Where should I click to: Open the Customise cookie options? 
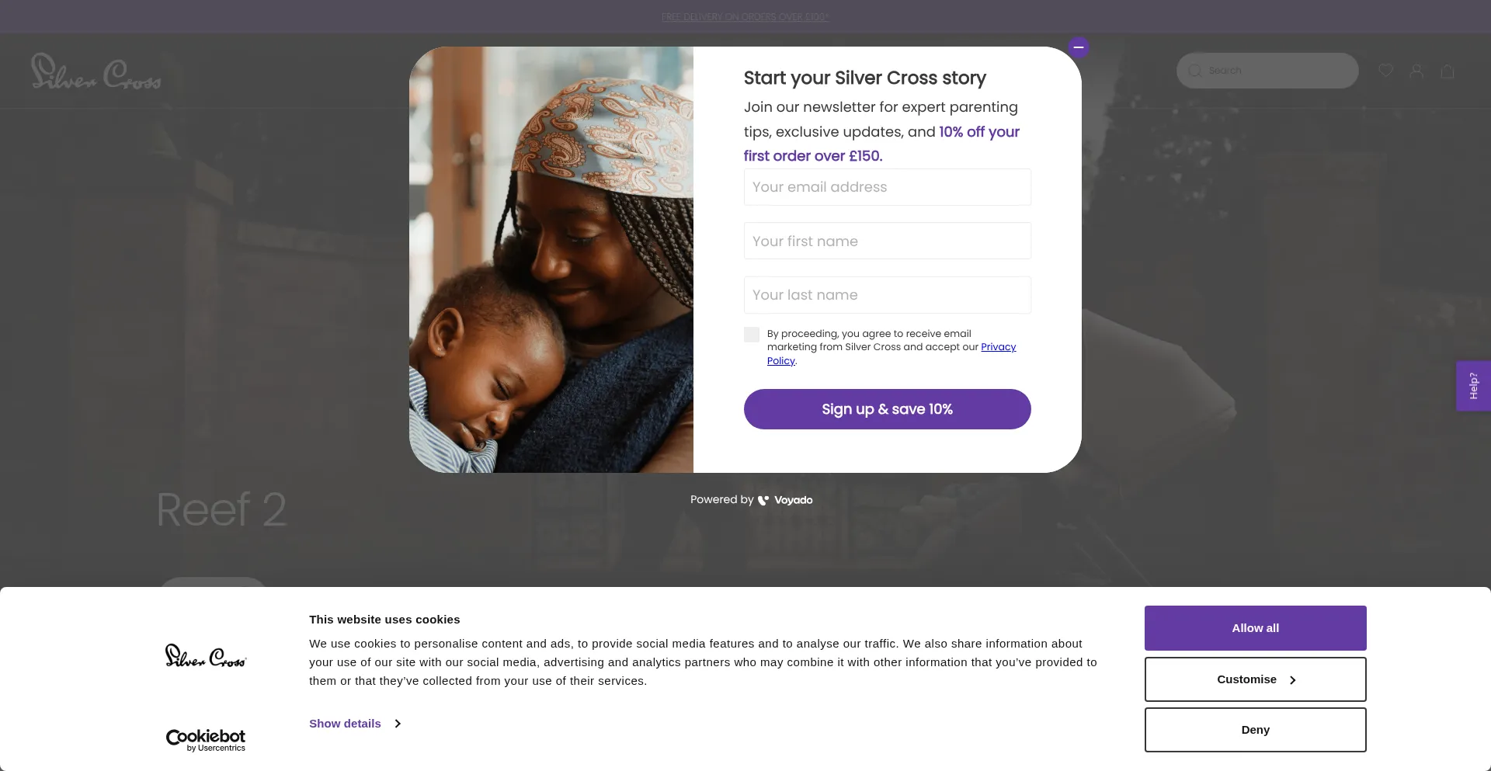coord(1255,679)
